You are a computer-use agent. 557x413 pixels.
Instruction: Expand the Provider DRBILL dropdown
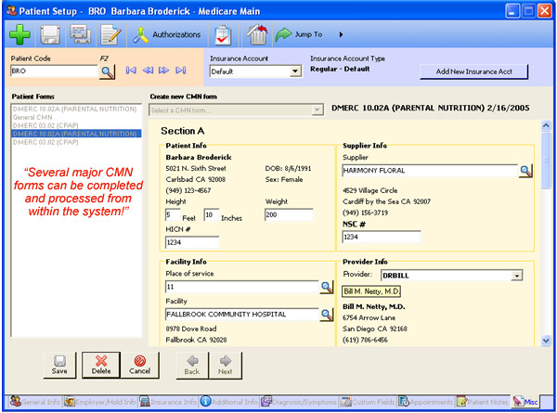tap(515, 276)
